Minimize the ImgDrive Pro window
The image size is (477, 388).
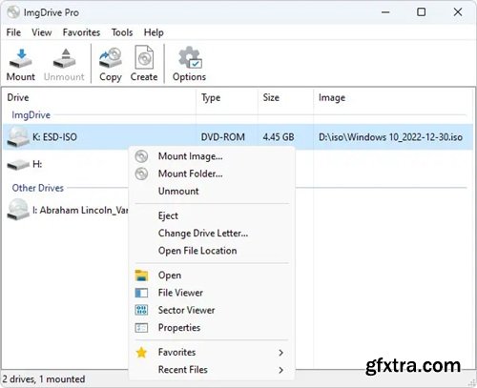click(x=385, y=12)
